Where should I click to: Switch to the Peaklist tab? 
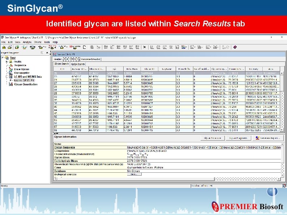(58, 59)
